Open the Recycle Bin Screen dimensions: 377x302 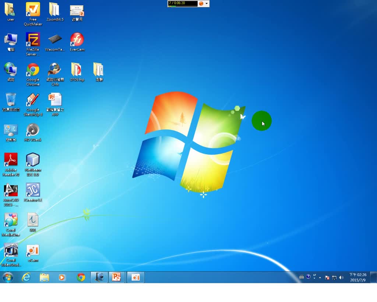click(11, 102)
